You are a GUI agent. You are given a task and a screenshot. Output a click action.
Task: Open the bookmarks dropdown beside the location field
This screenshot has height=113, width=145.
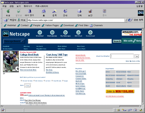click(x=10, y=20)
